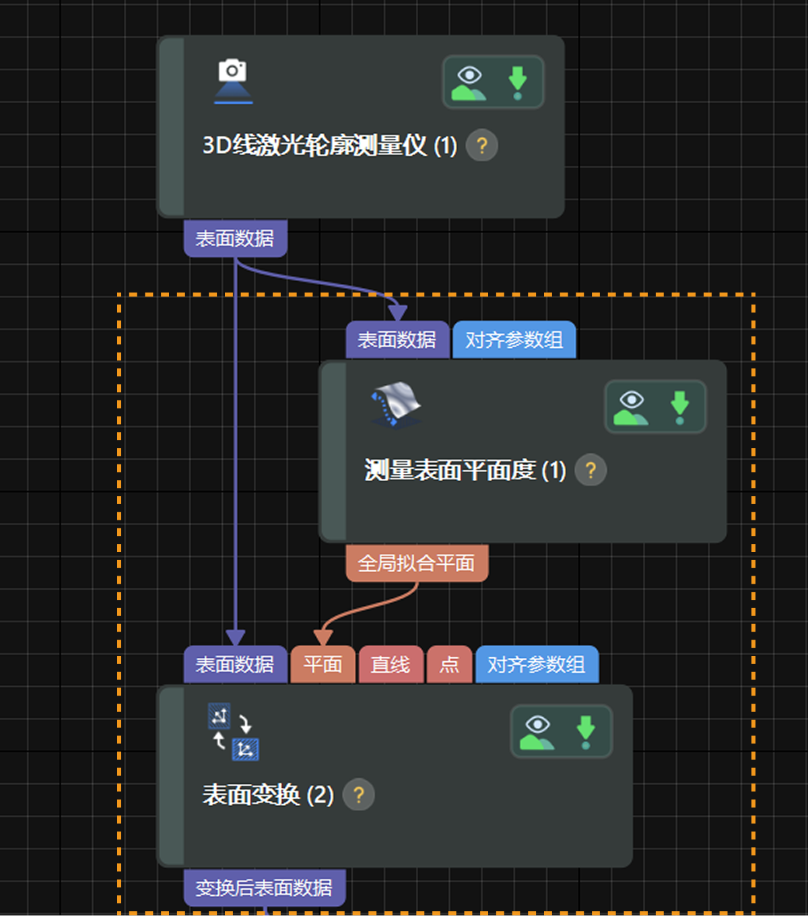Select the 表面数据 output port of the profiler
This screenshot has width=808, height=916.
(x=235, y=238)
